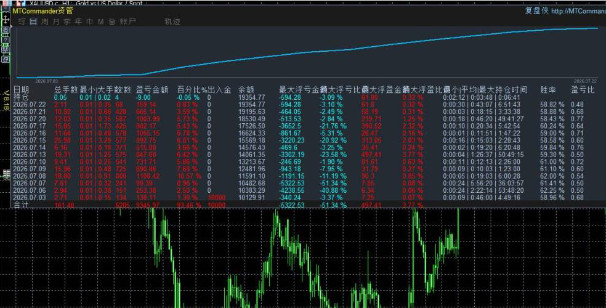The image size is (606, 308).
Task: Click the 禁 disable icon in sidebar
Action: pos(6,49)
